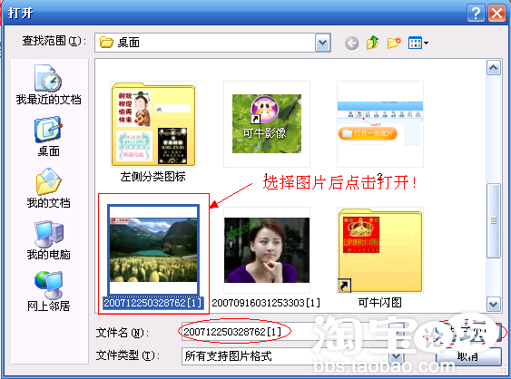
Task: Open 网上邻居 from the places bar
Action: pyautogui.click(x=48, y=292)
